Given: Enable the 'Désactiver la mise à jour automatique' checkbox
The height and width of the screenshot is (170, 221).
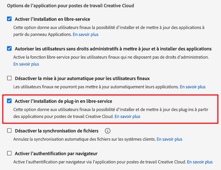Looking at the screenshot, I should click(9, 79).
